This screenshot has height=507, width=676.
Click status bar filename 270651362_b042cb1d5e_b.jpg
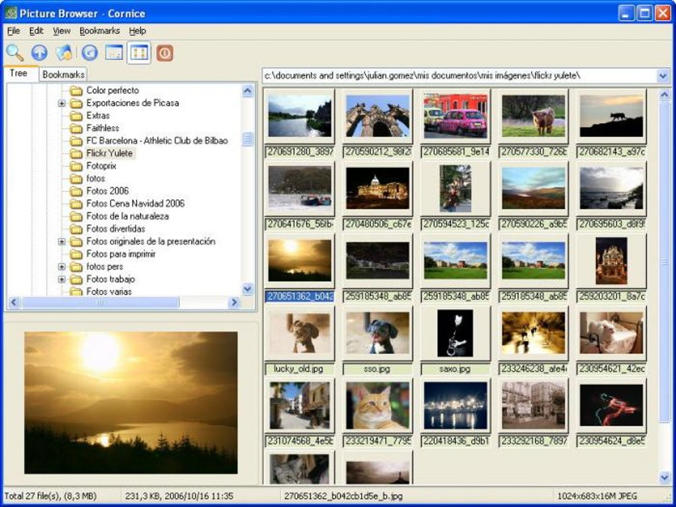click(343, 496)
